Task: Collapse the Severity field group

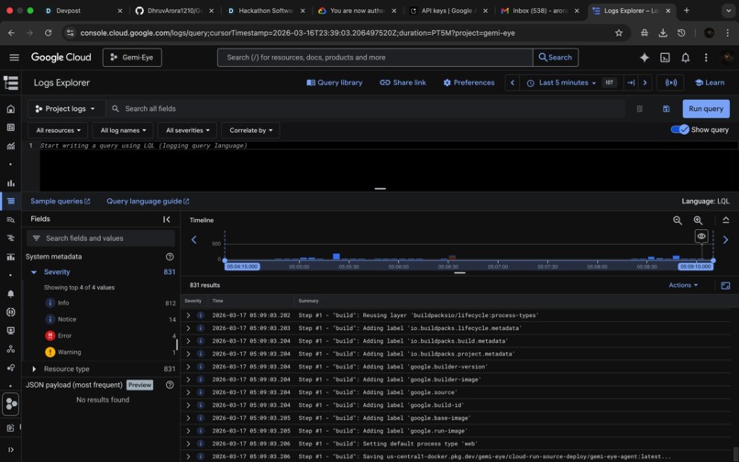Action: [x=34, y=272]
